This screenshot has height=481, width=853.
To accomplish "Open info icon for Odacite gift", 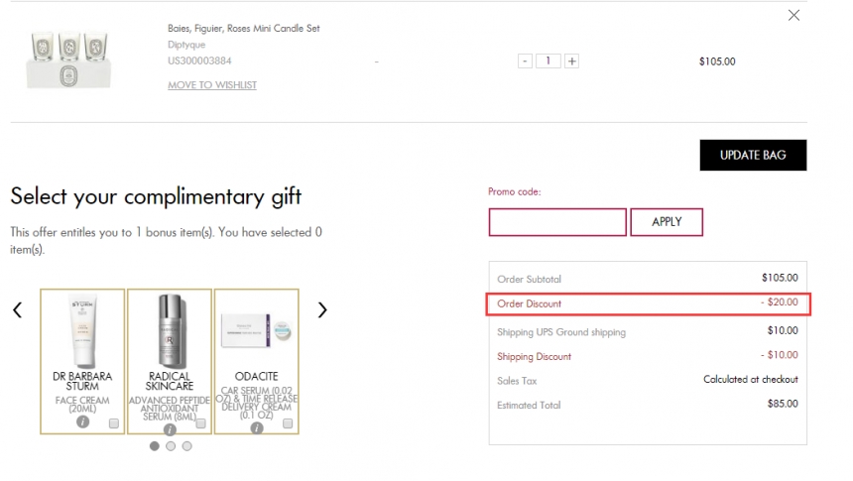I will [257, 428].
